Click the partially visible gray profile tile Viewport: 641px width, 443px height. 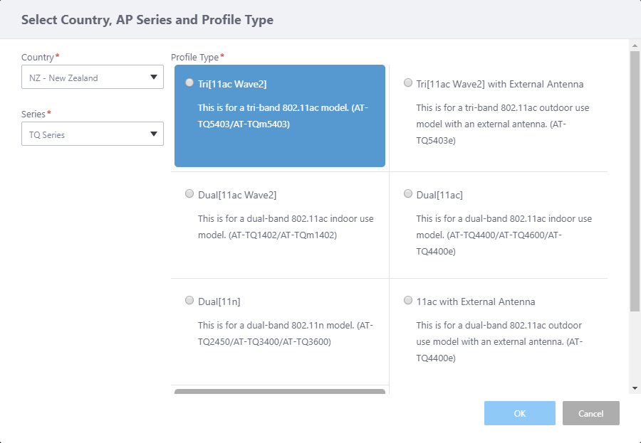point(279,391)
